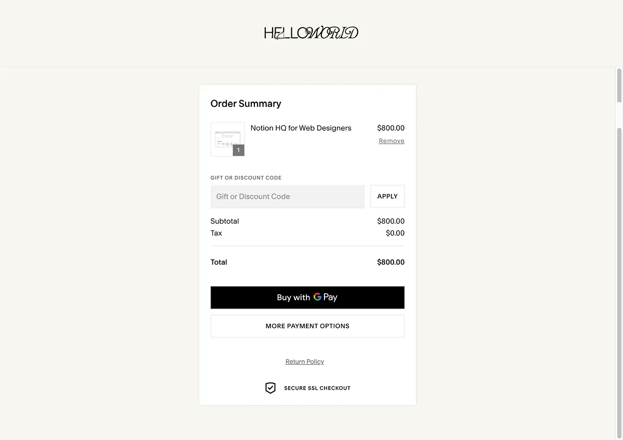Click the secure checkout shield icon

(x=270, y=388)
